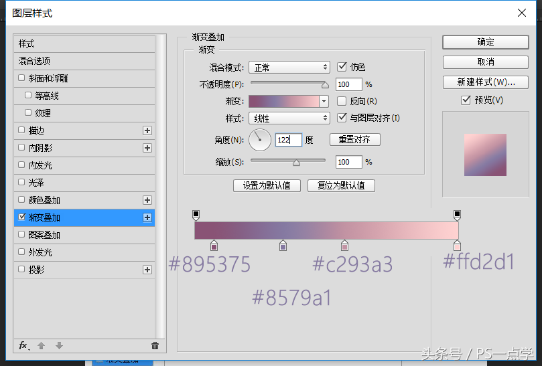Image resolution: width=542 pixels, height=366 pixels.
Task: Click the angle dial control
Action: tap(259, 140)
